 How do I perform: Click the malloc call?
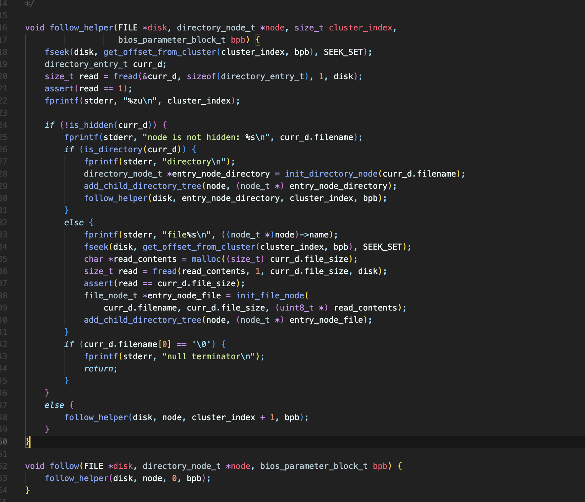click(206, 259)
